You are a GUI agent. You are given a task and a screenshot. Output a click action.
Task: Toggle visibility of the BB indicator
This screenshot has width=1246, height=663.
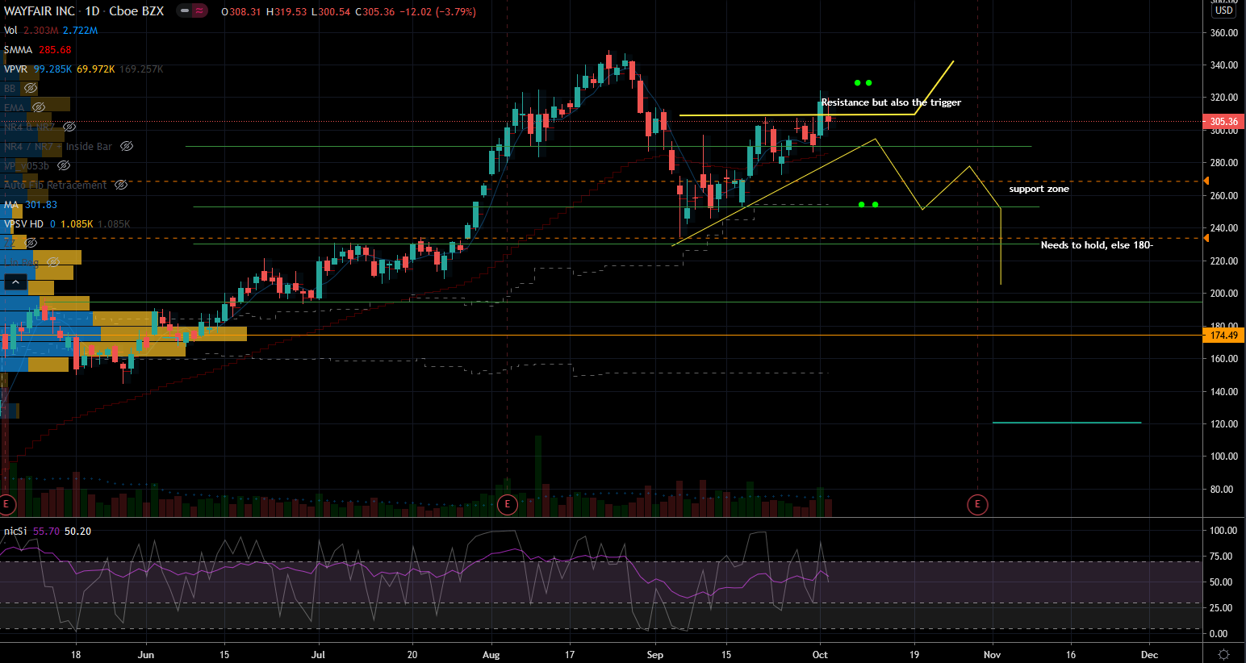click(x=31, y=88)
